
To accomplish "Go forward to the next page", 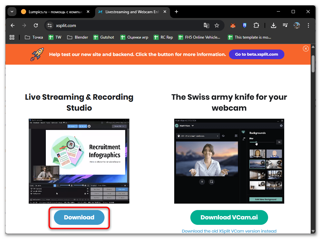I will point(24,25).
